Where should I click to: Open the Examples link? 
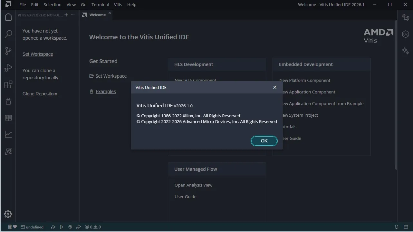(x=106, y=92)
